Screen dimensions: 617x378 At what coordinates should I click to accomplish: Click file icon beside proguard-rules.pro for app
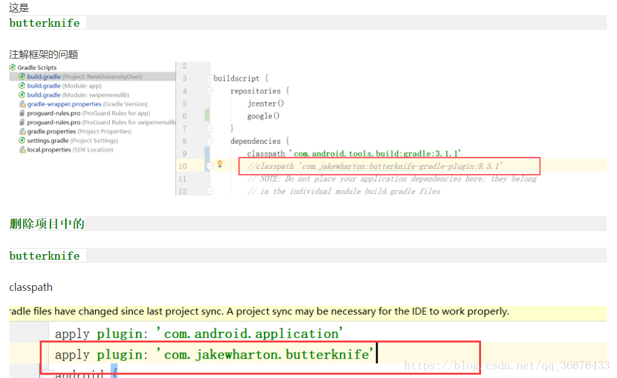22,113
